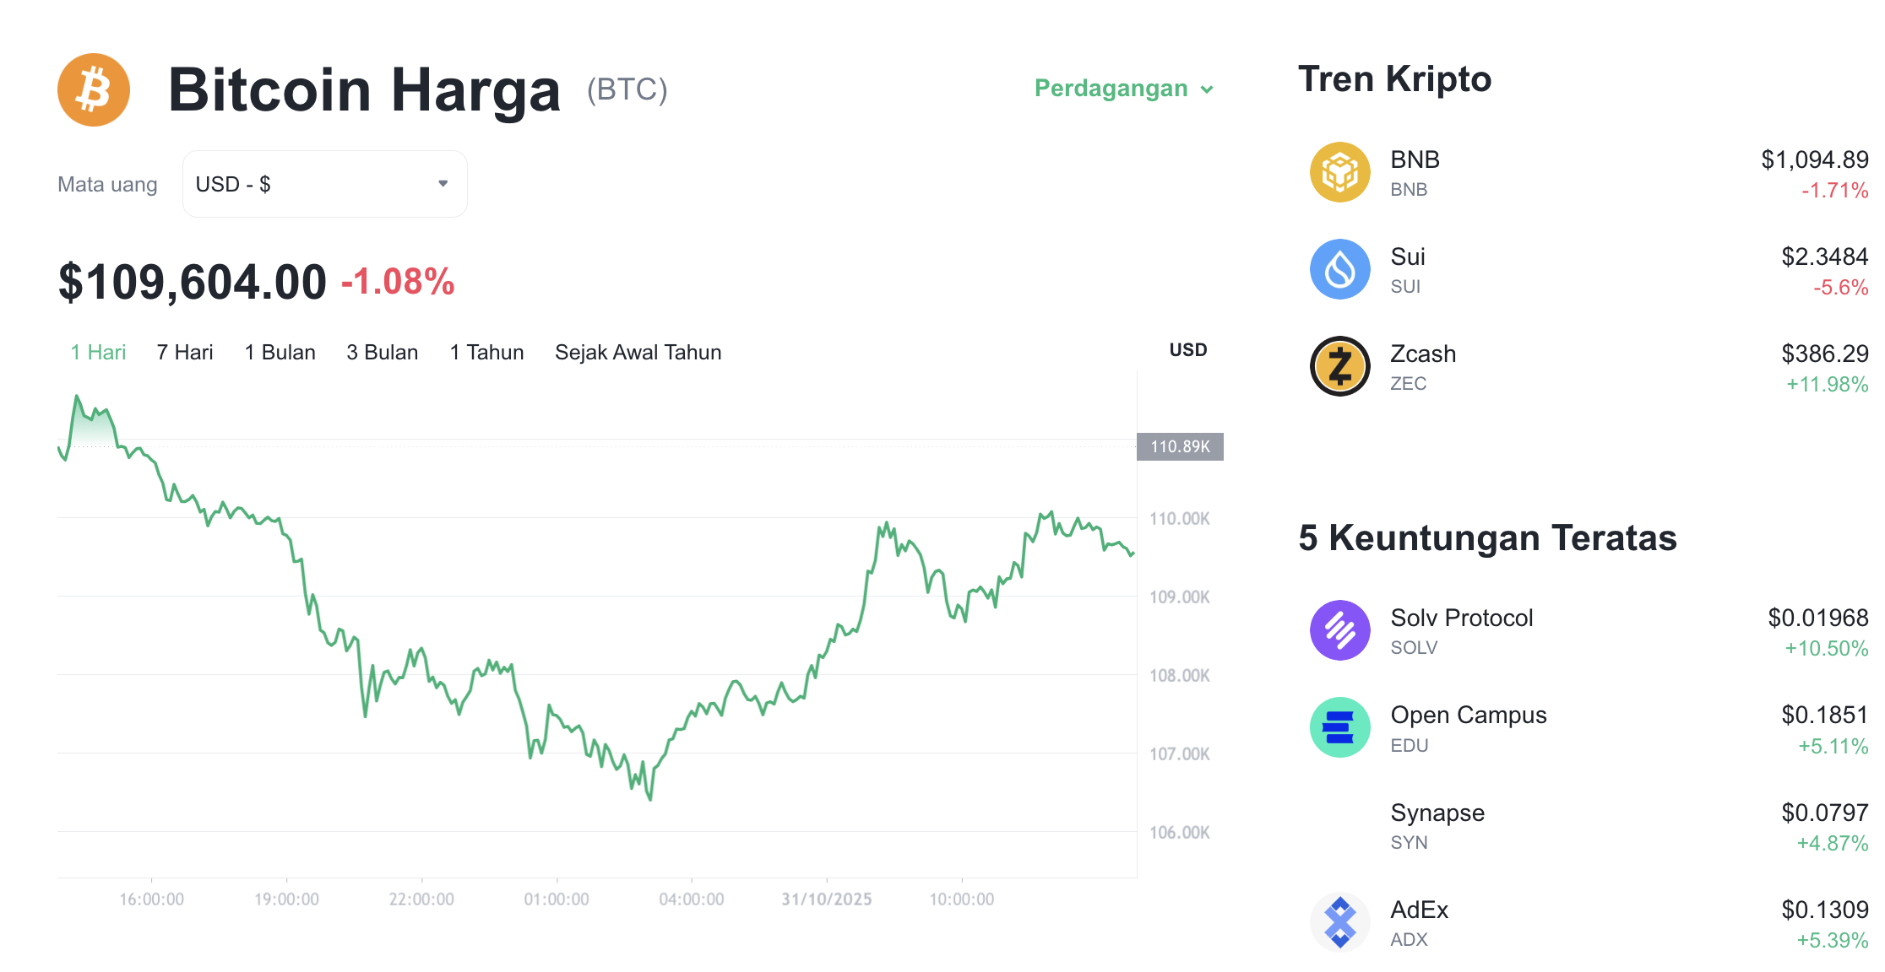The width and height of the screenshot is (1885, 972).
Task: Click the Perdagangan link
Action: (x=1111, y=89)
